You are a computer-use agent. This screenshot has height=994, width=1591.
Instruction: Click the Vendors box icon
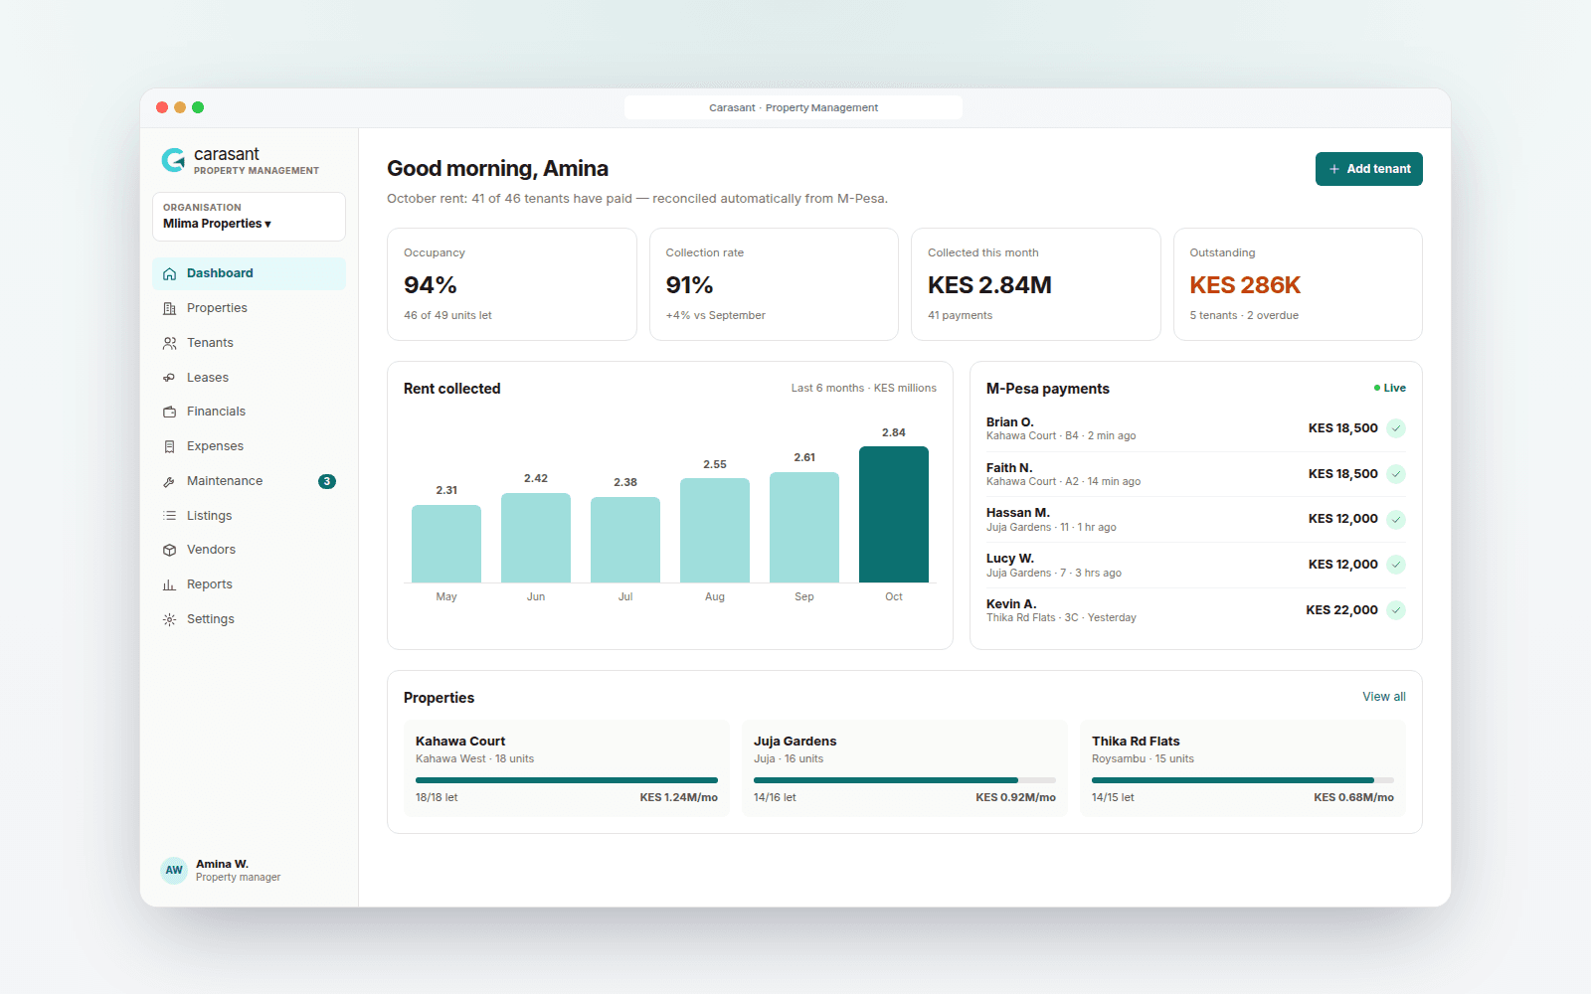[x=169, y=550]
